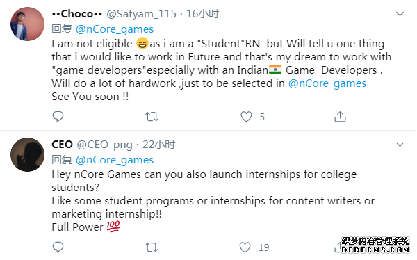Viewport: 417px width, 260px height.
Task: Open @nCore_games mention inside Choco's tweet text
Action: click(327, 83)
